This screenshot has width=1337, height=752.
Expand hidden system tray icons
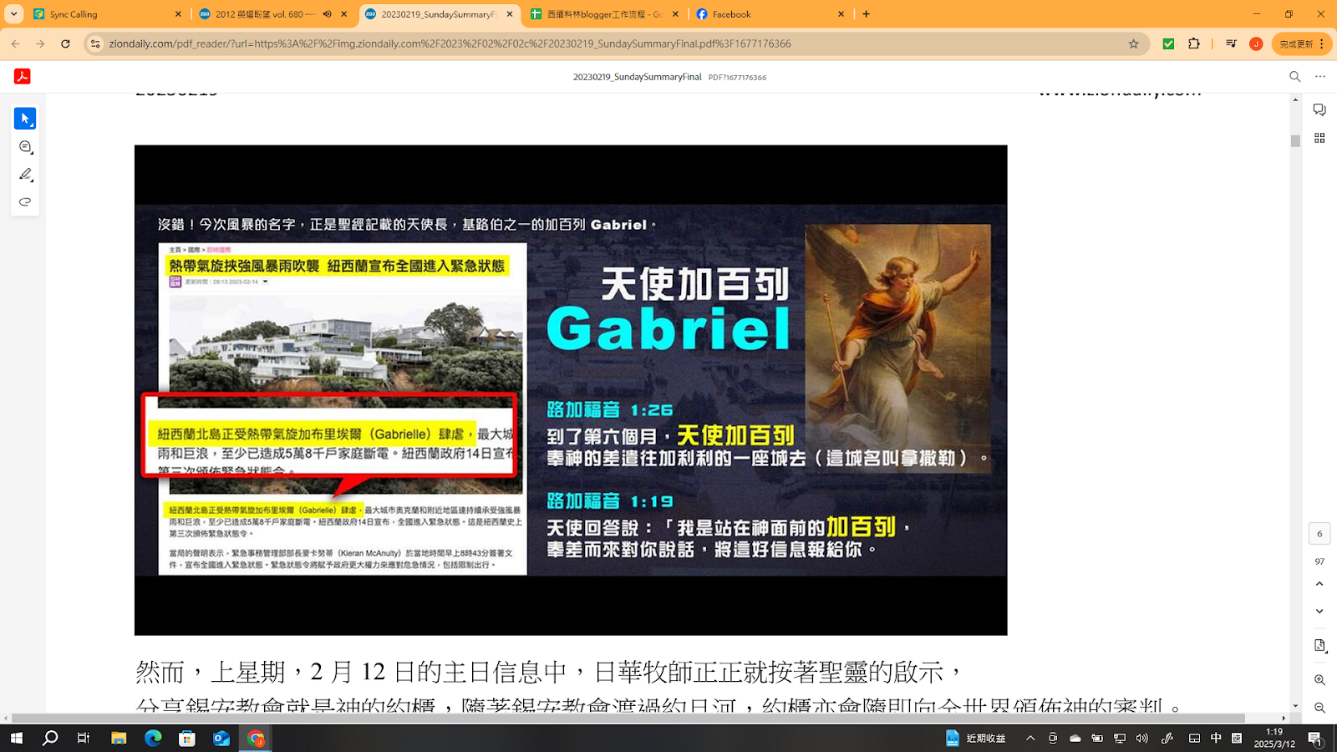tap(1030, 738)
